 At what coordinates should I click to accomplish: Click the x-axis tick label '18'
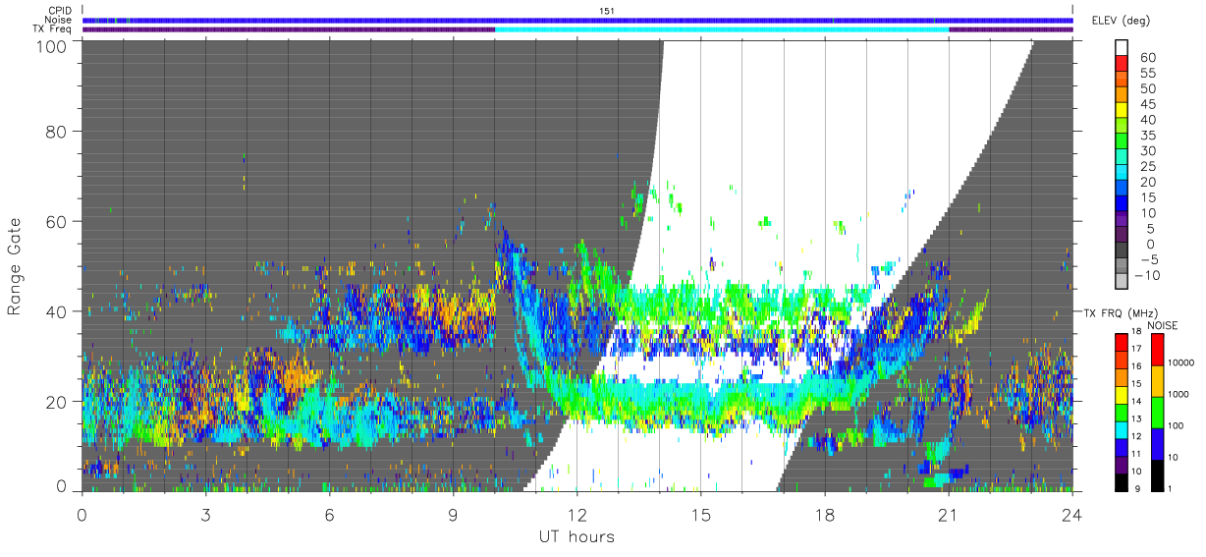point(825,514)
